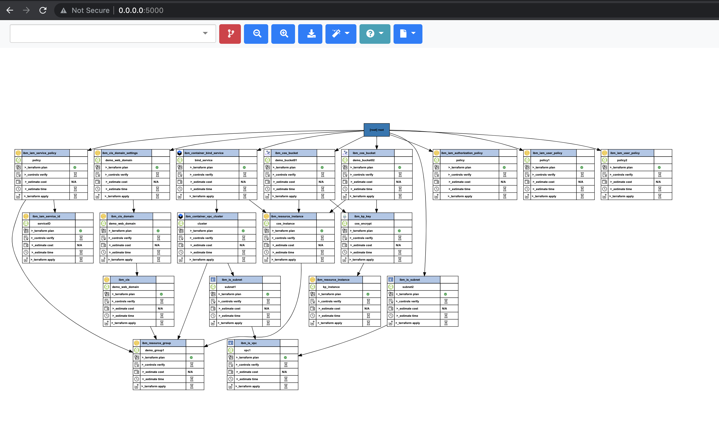Select the [root] root node
The height and width of the screenshot is (445, 719).
377,130
